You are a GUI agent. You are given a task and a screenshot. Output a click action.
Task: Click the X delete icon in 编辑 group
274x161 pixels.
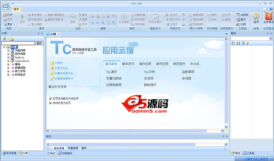point(108,17)
